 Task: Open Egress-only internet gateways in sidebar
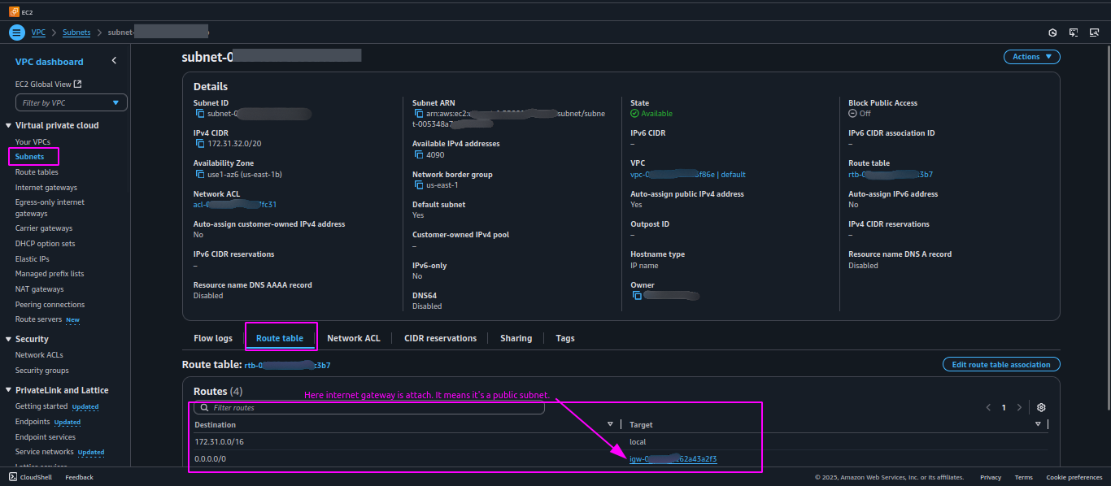[x=50, y=208]
